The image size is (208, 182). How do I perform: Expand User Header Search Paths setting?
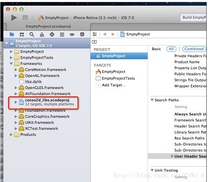172,156
